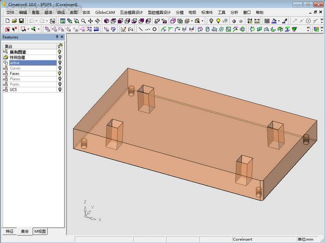
Task: Toggle visibility bulb for Faces set
Action: point(60,74)
